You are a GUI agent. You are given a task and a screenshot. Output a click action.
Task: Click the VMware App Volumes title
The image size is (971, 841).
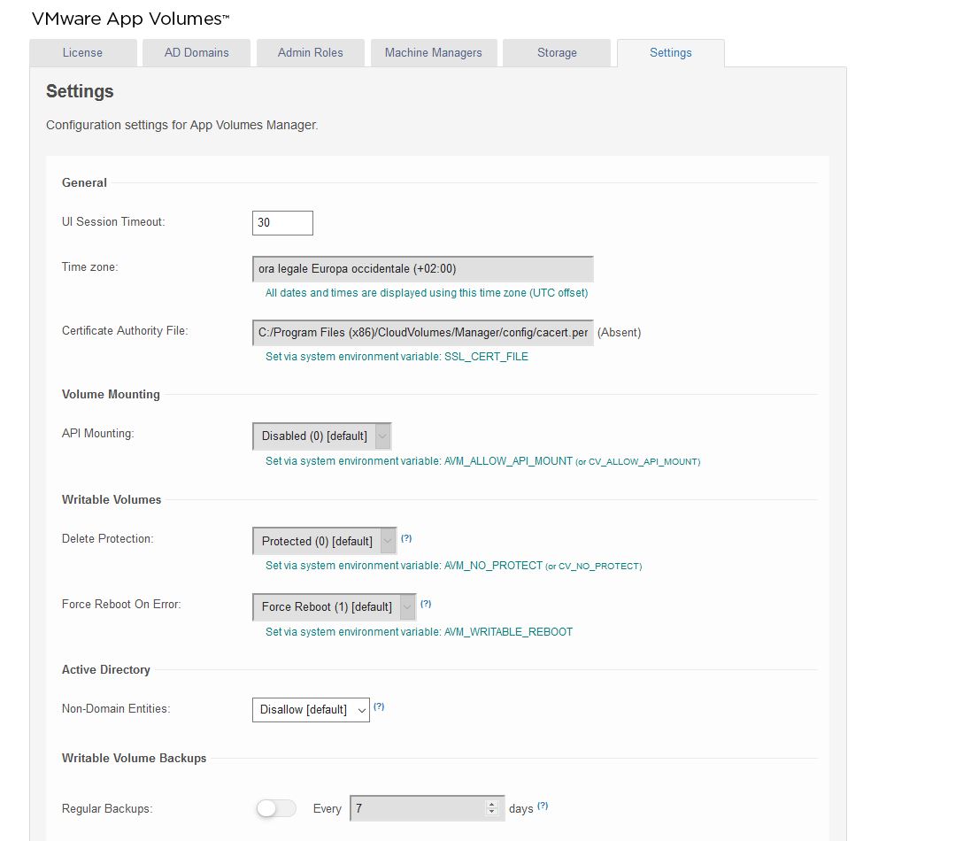[131, 19]
